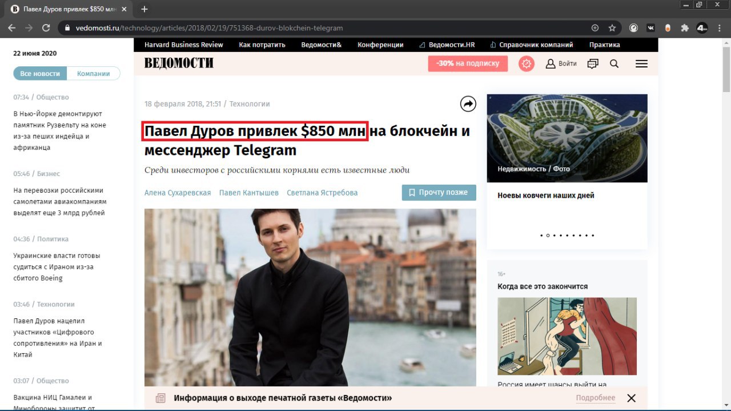Click the Недвижимость / Фото label on image

point(533,169)
